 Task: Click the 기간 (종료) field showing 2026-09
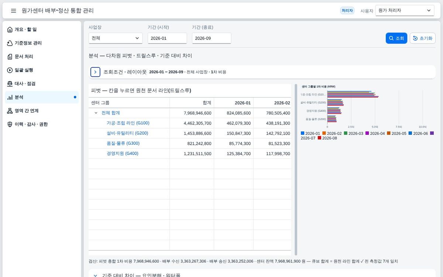point(212,38)
